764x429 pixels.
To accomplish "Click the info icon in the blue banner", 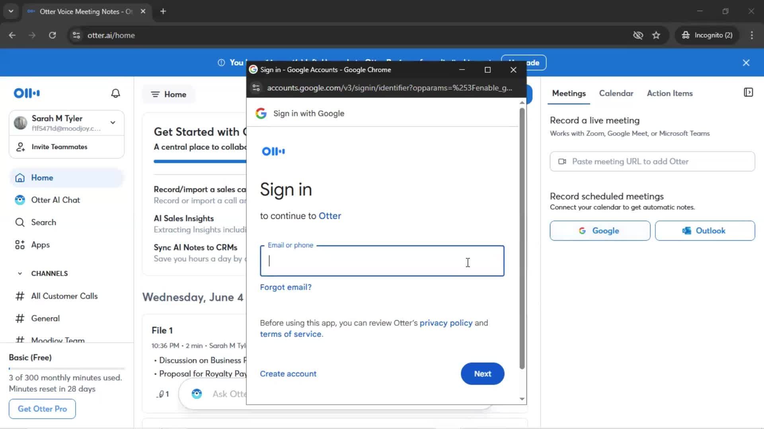I will pos(221,63).
